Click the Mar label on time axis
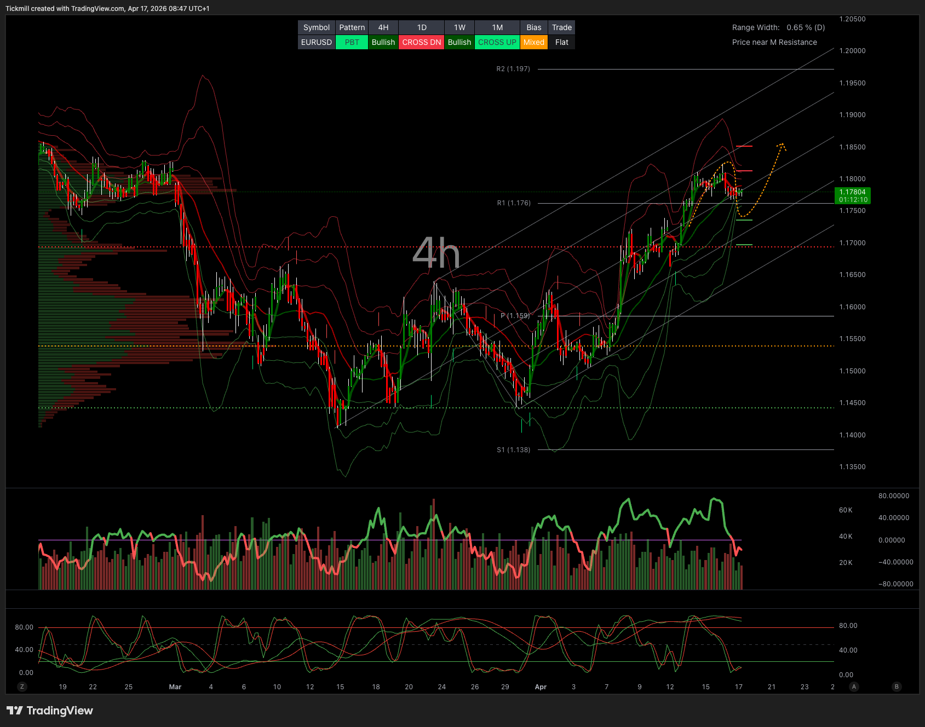Viewport: 925px width, 727px height. pos(175,686)
